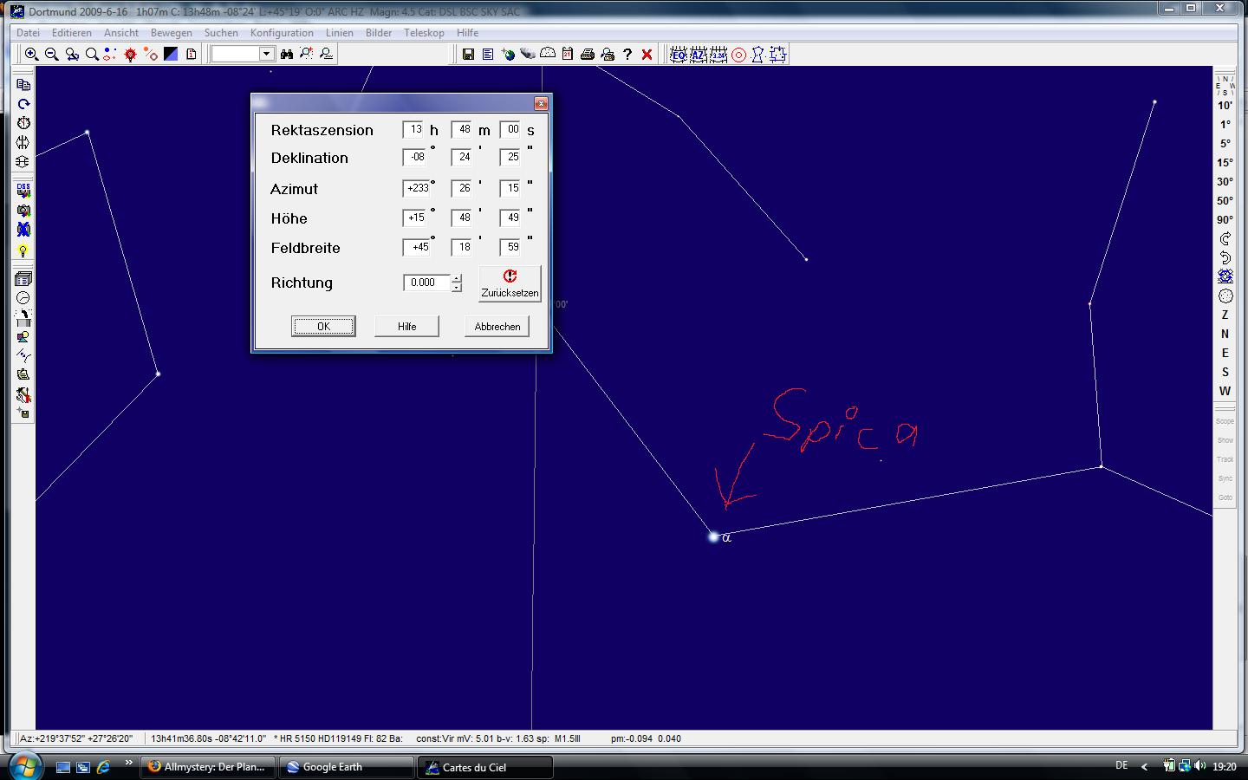Click the Hilfe button in dialog
The height and width of the screenshot is (780, 1248).
point(406,326)
